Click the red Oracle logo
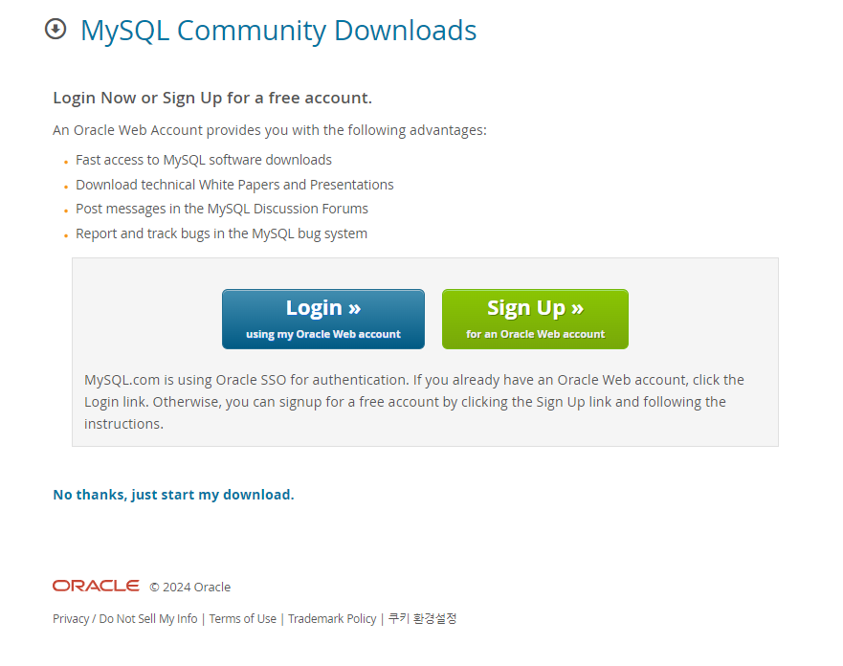Screen dimensions: 843x666 coord(96,586)
